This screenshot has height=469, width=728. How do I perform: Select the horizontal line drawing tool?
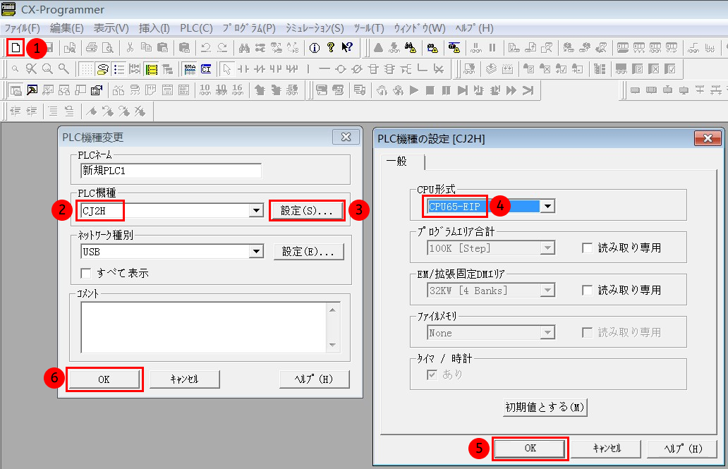324,69
